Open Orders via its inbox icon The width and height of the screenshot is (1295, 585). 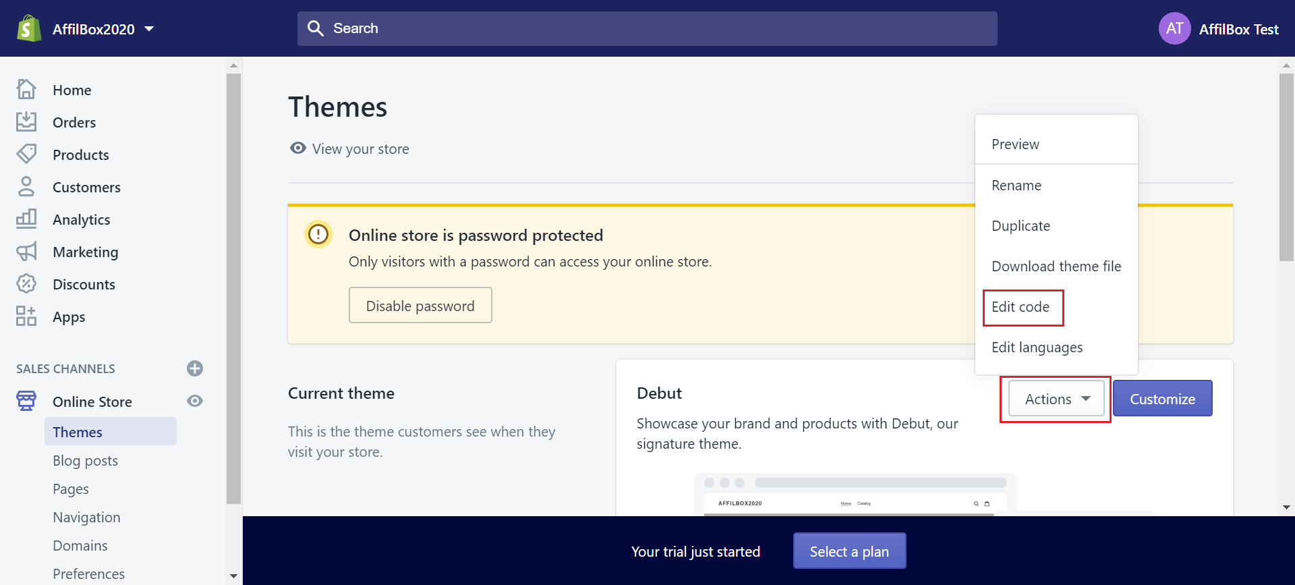click(26, 122)
